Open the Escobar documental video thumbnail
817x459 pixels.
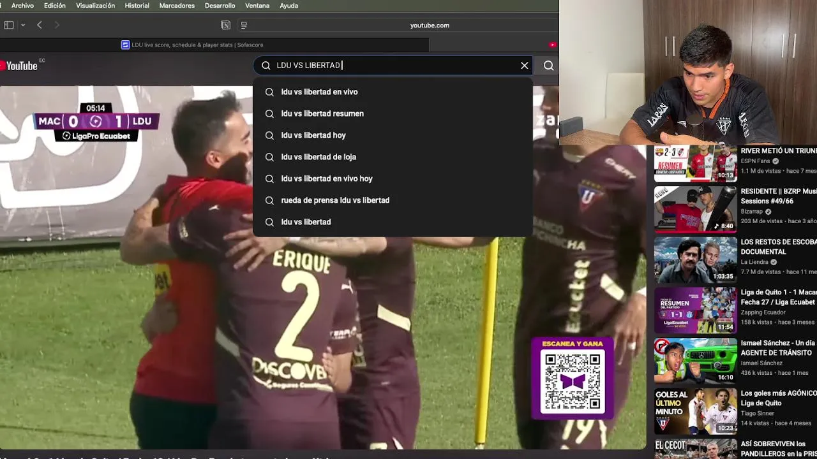[695, 260]
